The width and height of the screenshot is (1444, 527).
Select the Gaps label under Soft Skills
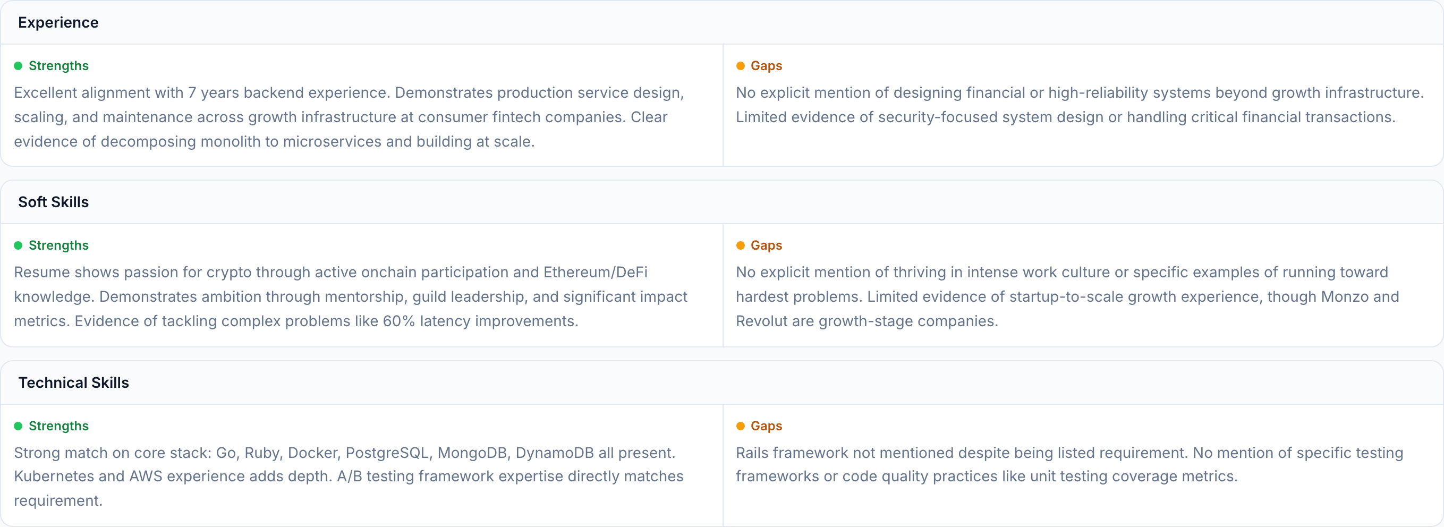(766, 245)
